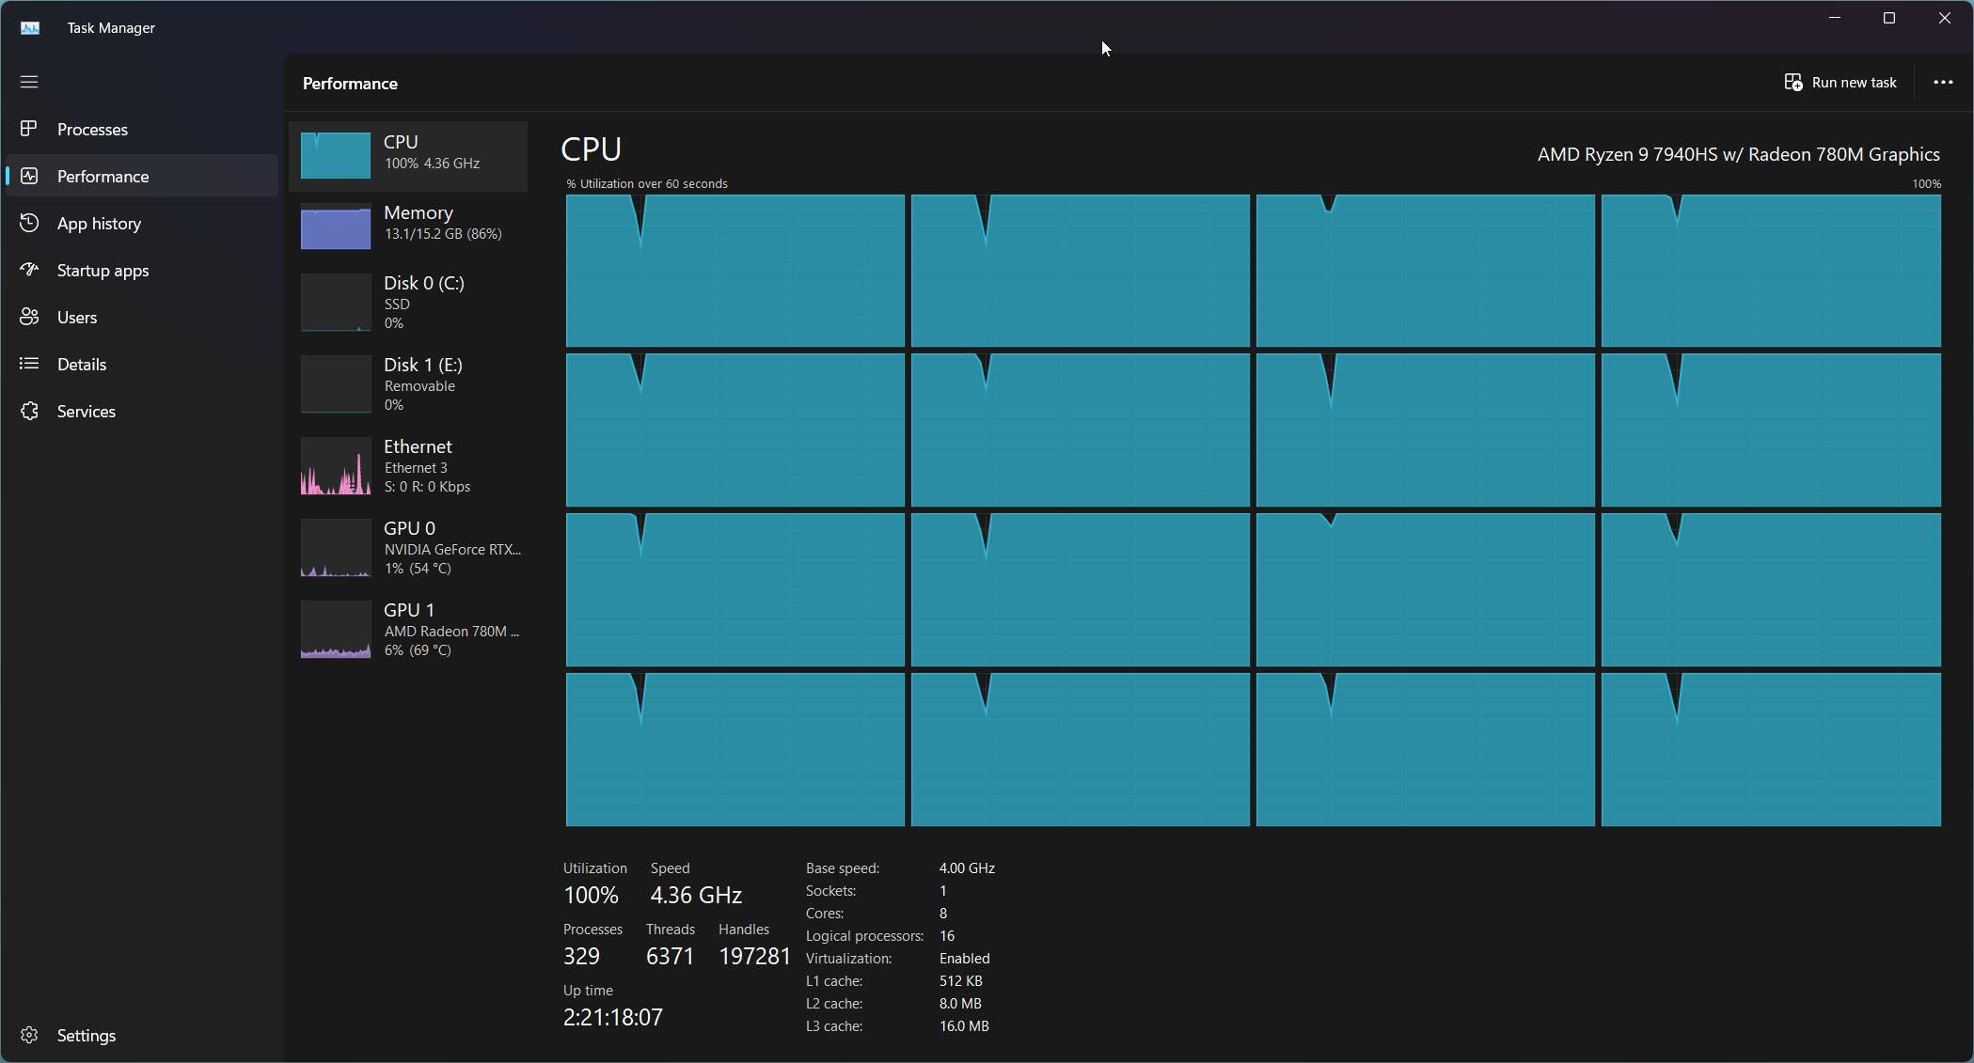
Task: Click the Users people icon
Action: coord(29,317)
